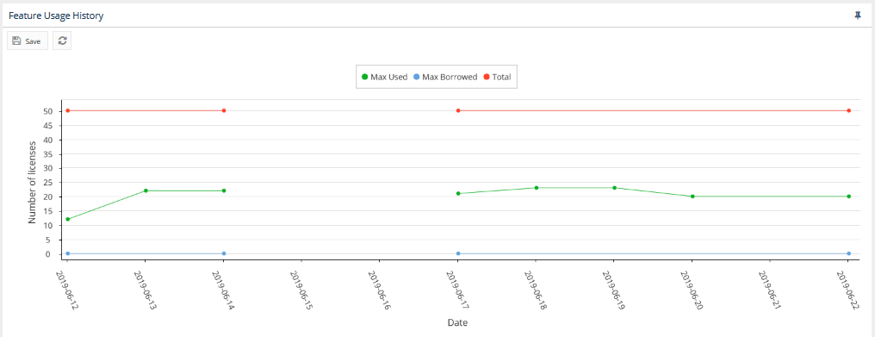
Task: Click the pin icon in panel header
Action: click(858, 16)
